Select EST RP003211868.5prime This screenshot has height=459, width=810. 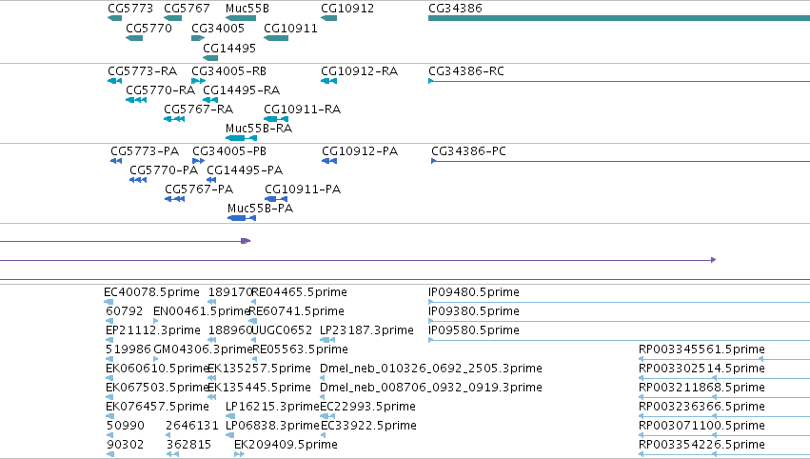coord(701,388)
